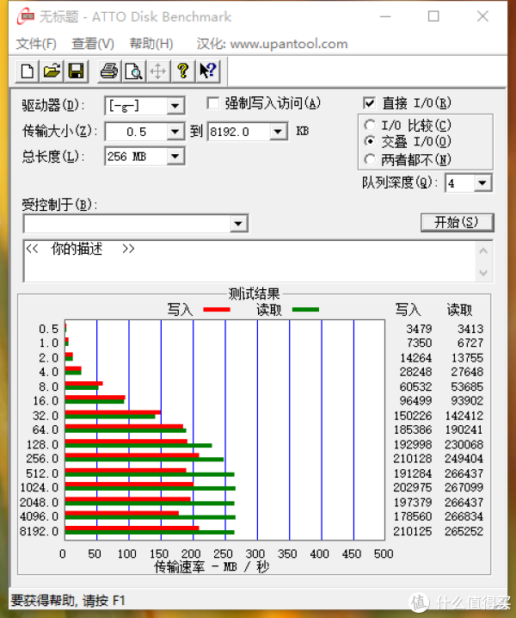Screen dimensions: 516x618
Task: Minimize the ATTO Disk Benchmark window
Action: click(385, 16)
